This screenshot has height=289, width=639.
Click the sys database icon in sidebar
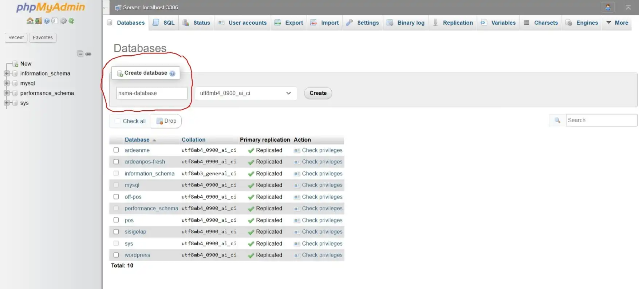pyautogui.click(x=15, y=103)
